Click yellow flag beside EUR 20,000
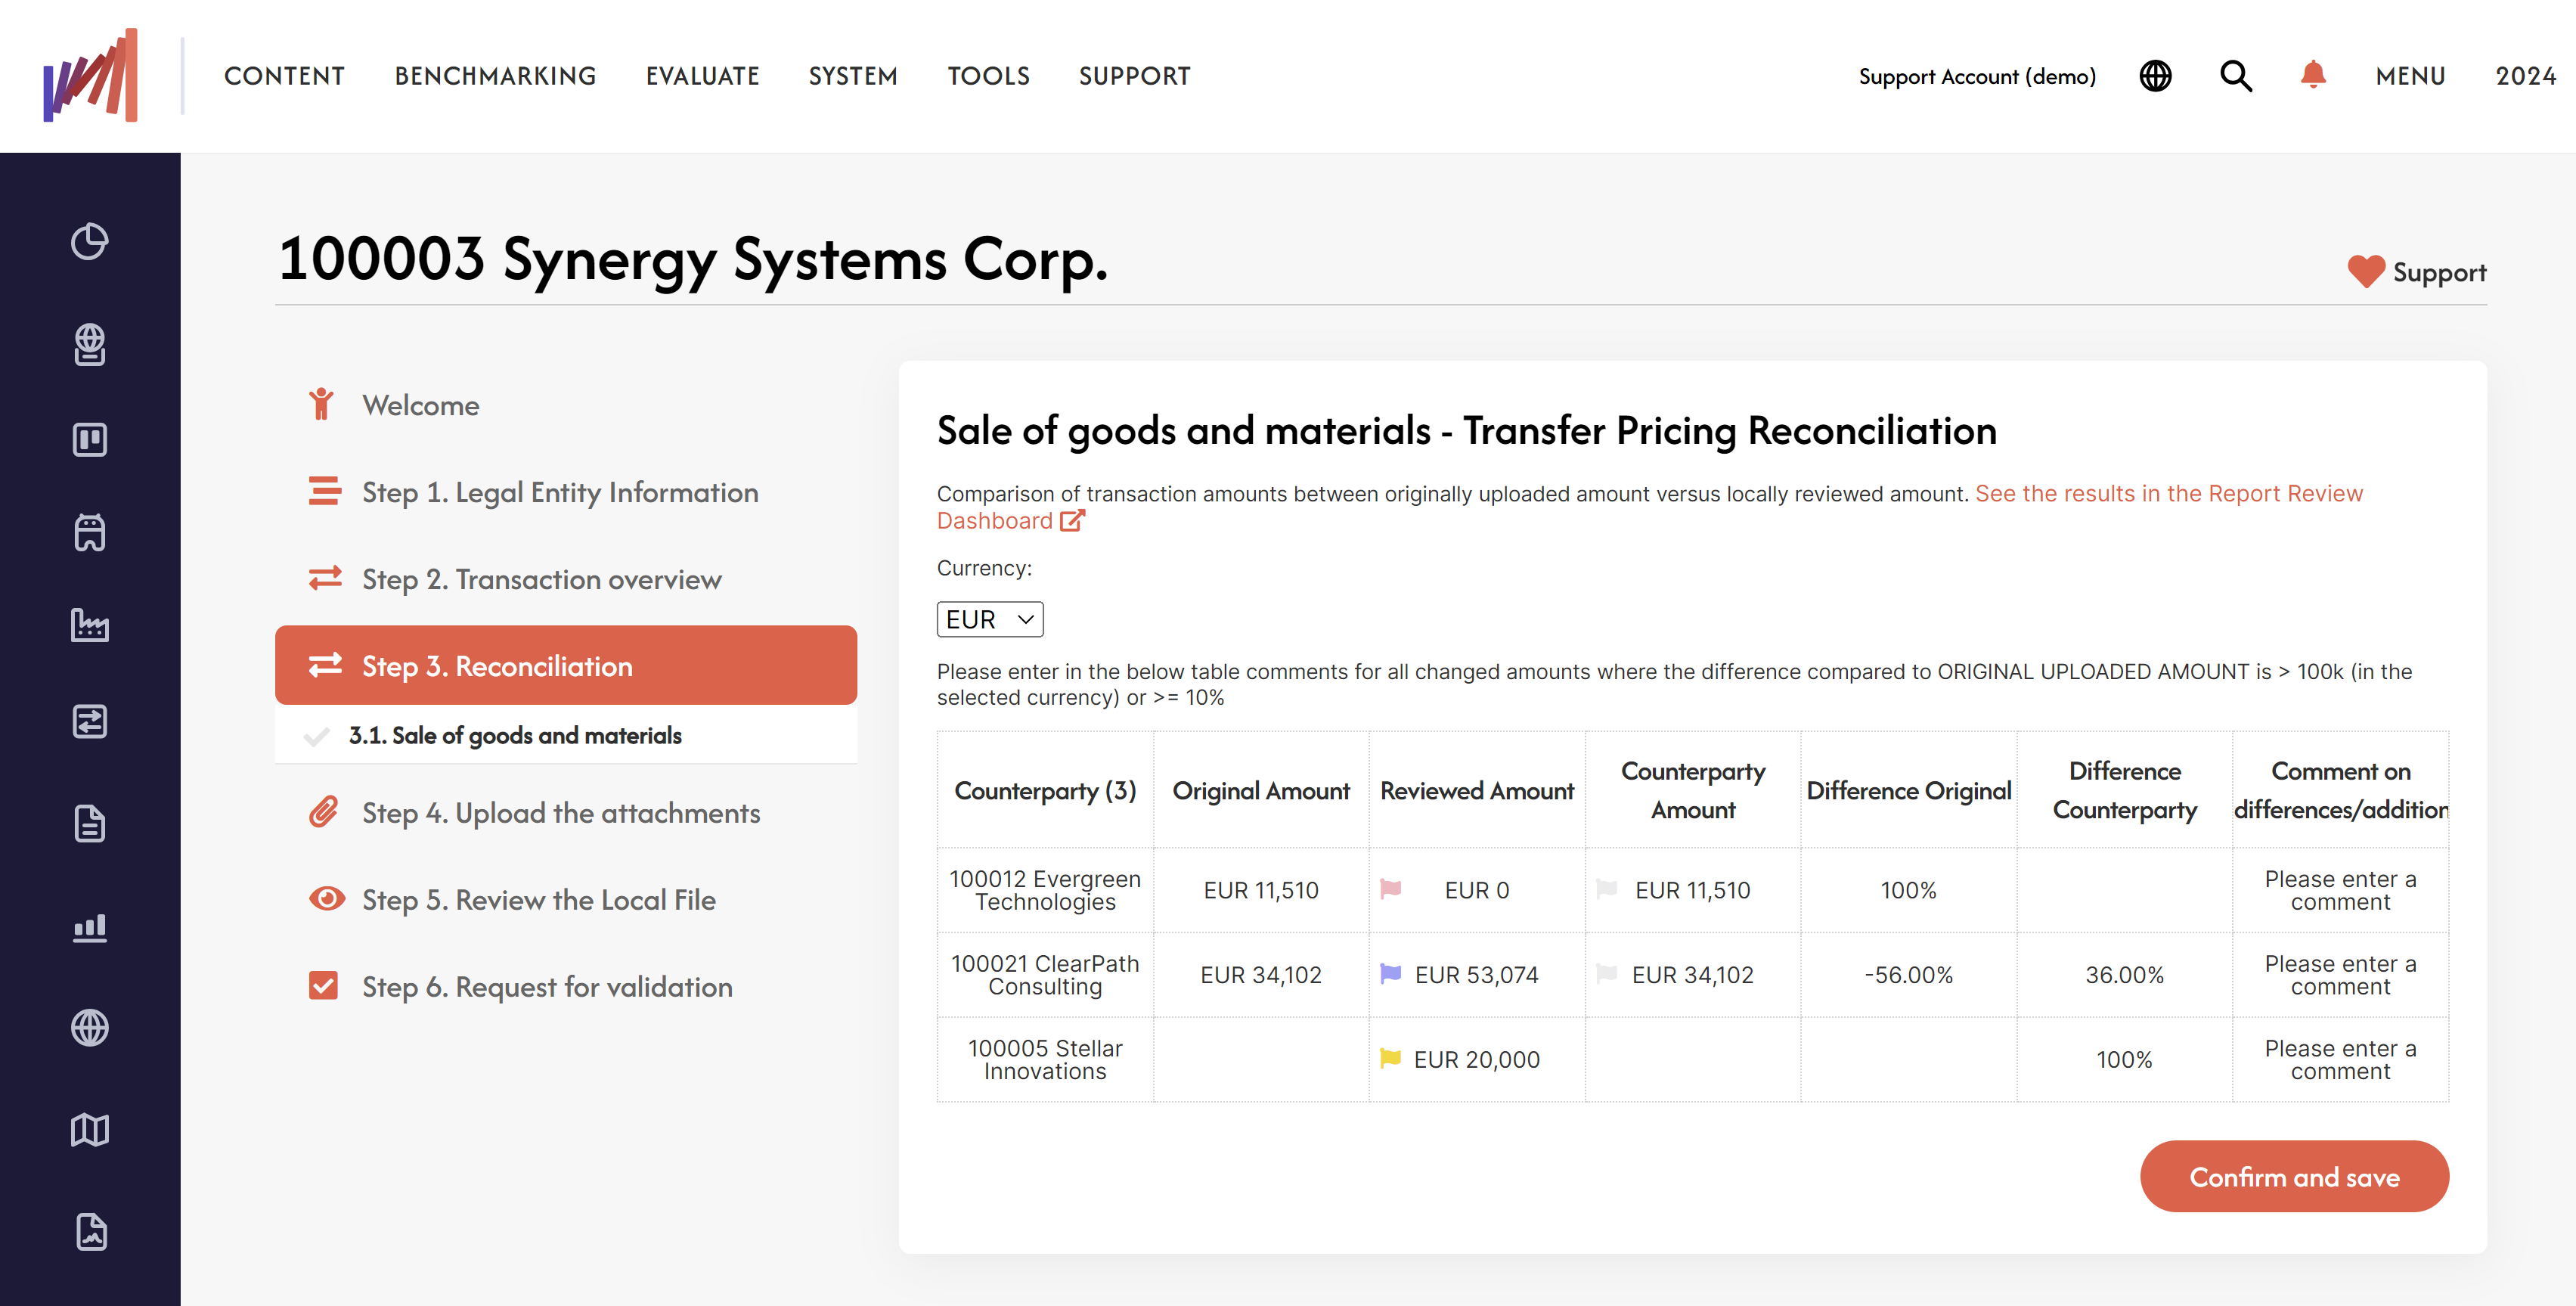Viewport: 2576px width, 1306px height. coord(1390,1058)
